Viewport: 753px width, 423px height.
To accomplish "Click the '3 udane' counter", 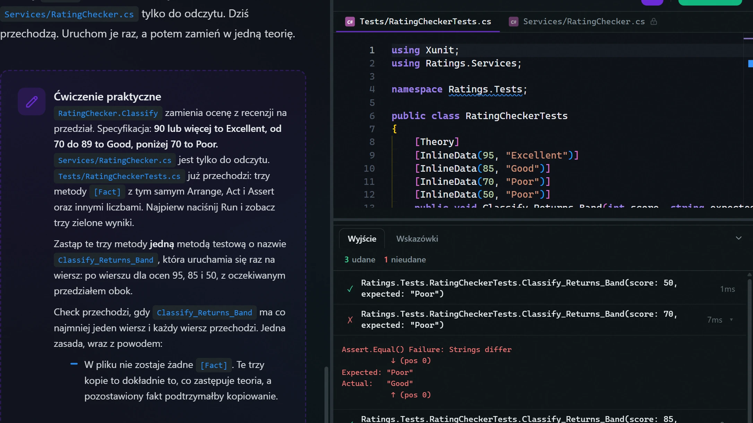I will [360, 260].
